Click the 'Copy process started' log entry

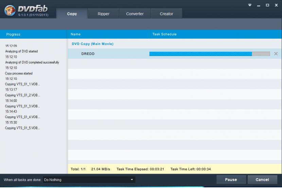[x=19, y=73]
